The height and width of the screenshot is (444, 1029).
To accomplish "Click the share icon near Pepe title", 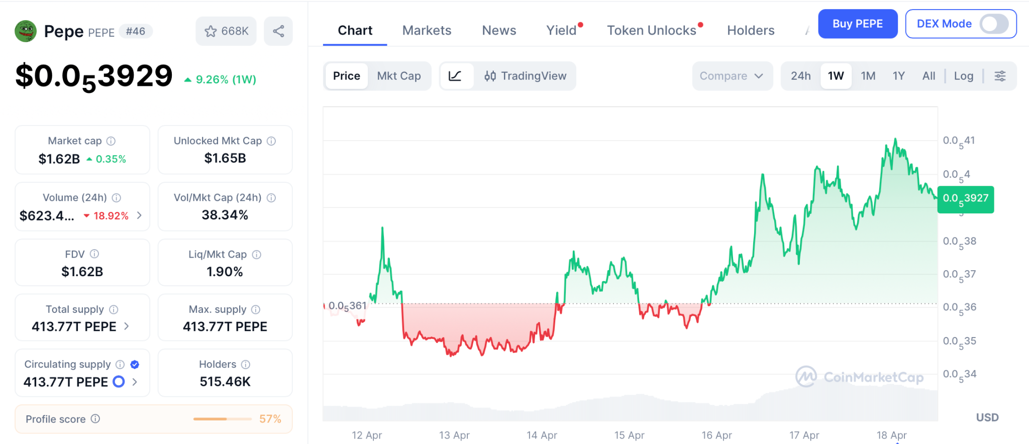I will tap(278, 31).
